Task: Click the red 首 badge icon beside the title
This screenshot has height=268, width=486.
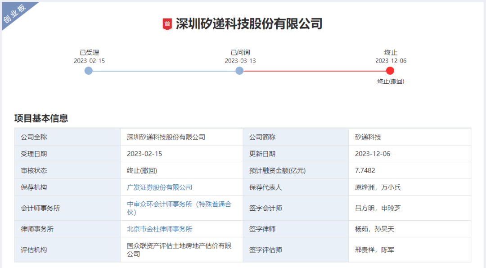Action: click(x=167, y=24)
